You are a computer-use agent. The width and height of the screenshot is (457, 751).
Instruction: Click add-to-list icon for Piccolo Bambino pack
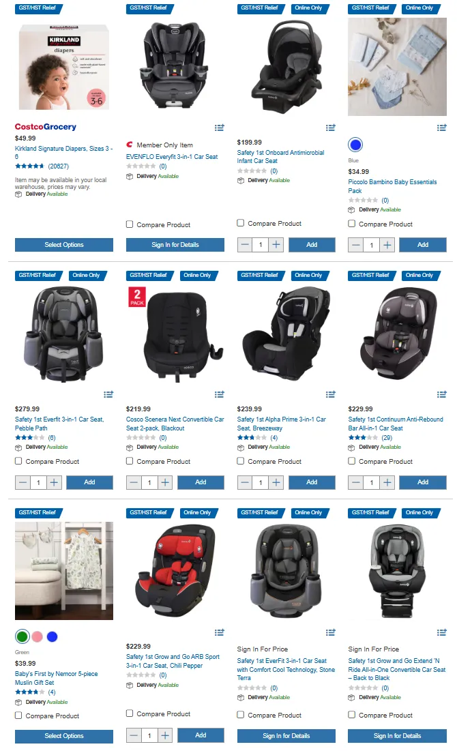point(442,128)
